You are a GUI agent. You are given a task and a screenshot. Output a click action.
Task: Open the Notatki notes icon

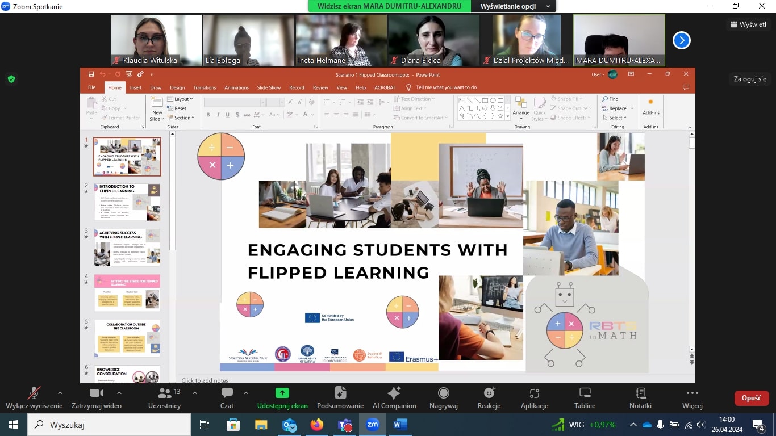pyautogui.click(x=640, y=393)
